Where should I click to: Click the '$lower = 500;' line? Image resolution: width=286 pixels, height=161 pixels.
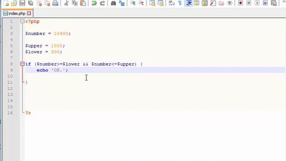[44, 52]
